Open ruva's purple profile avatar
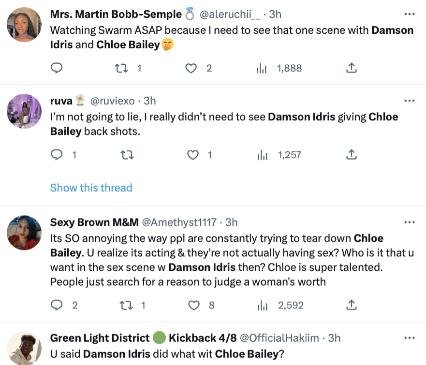 [x=24, y=111]
